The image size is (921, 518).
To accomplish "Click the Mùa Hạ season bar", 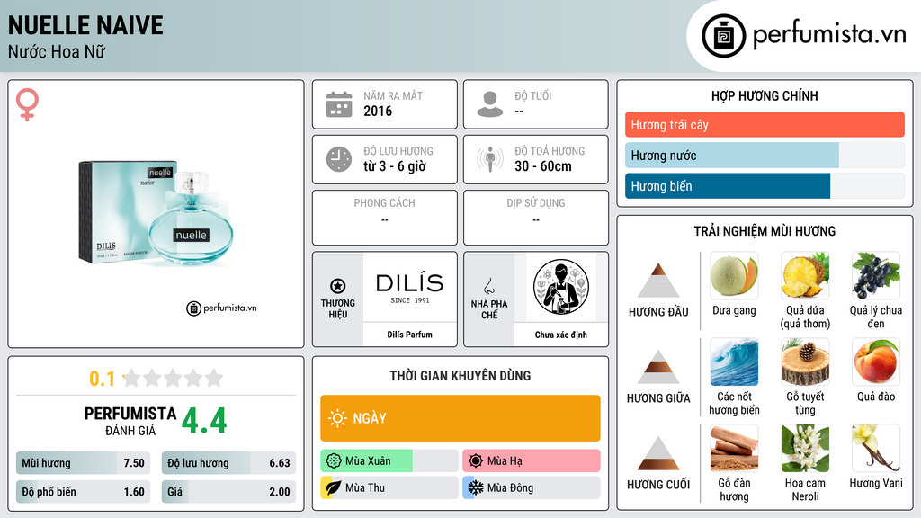I will click(x=532, y=461).
